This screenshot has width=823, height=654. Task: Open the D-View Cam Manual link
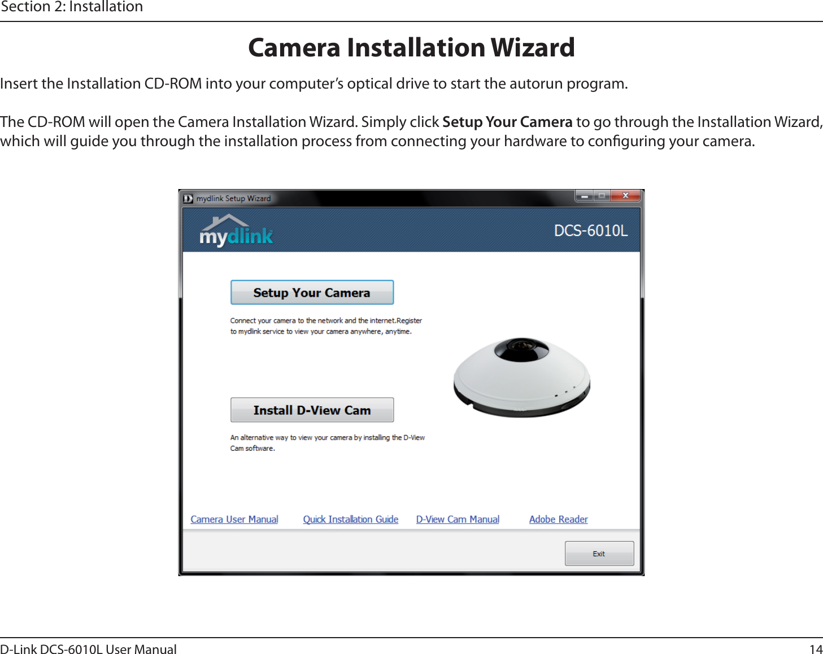pos(458,519)
